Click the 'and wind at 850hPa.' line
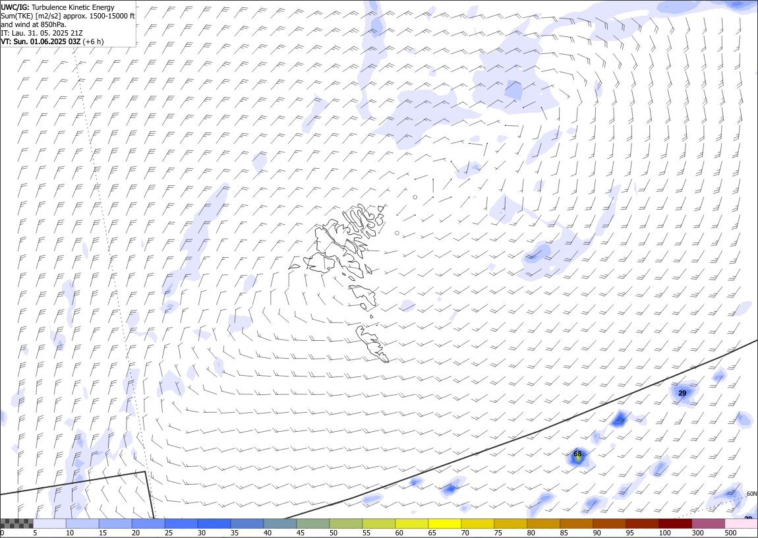 pyautogui.click(x=34, y=24)
